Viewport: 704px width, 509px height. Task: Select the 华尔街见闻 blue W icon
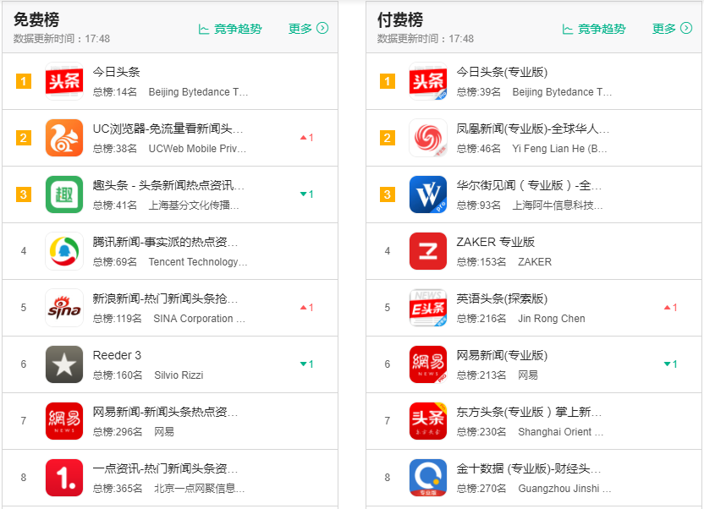tap(428, 194)
